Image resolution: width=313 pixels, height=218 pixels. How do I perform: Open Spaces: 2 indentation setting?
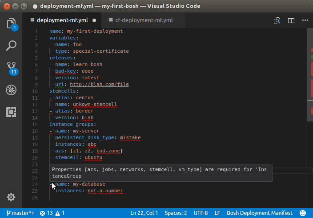[x=176, y=213]
